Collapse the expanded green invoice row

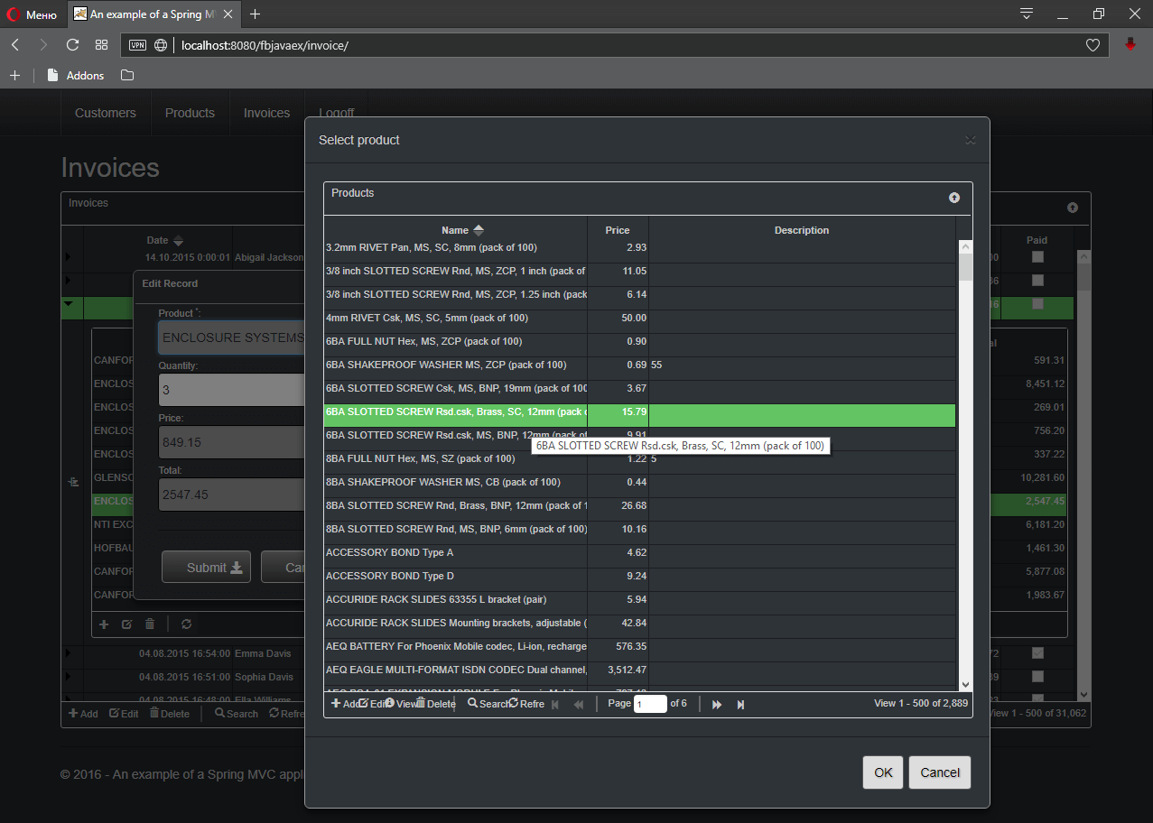[69, 304]
